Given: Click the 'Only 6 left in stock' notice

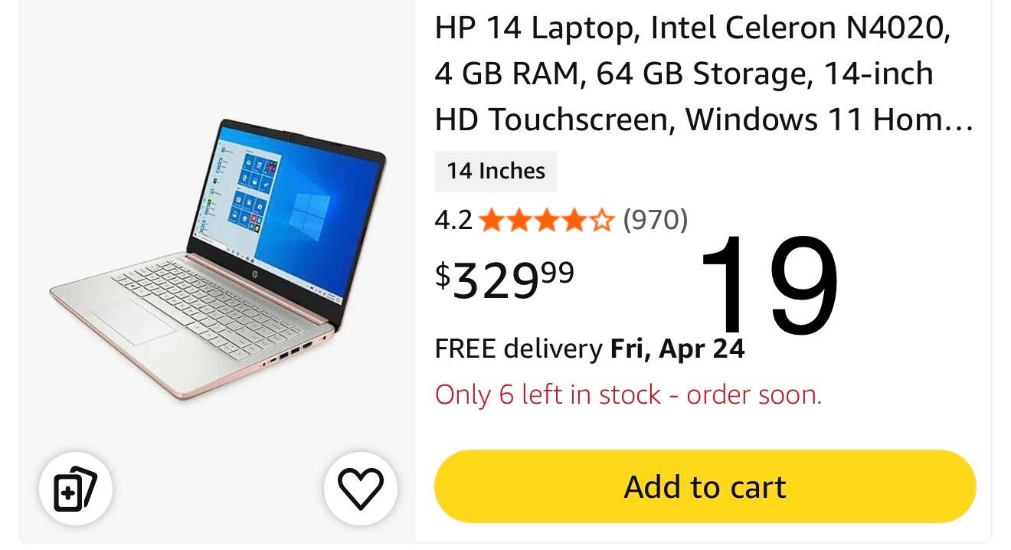Looking at the screenshot, I should coord(628,395).
